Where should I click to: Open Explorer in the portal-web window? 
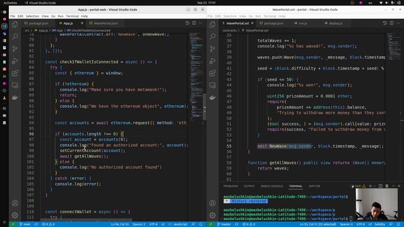click(x=15, y=25)
